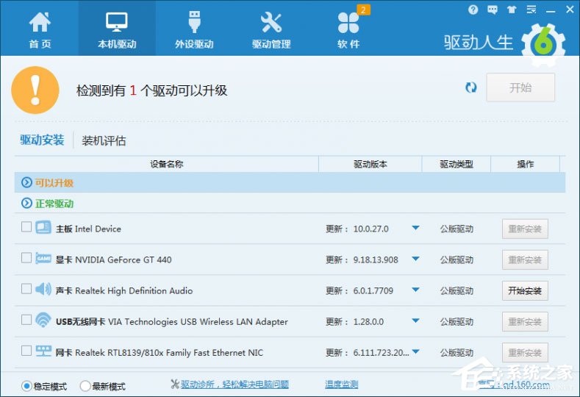Viewport: 580px width, 397px height.
Task: Tick the VIA USB Wireless LAN checkbox
Action: click(x=26, y=319)
